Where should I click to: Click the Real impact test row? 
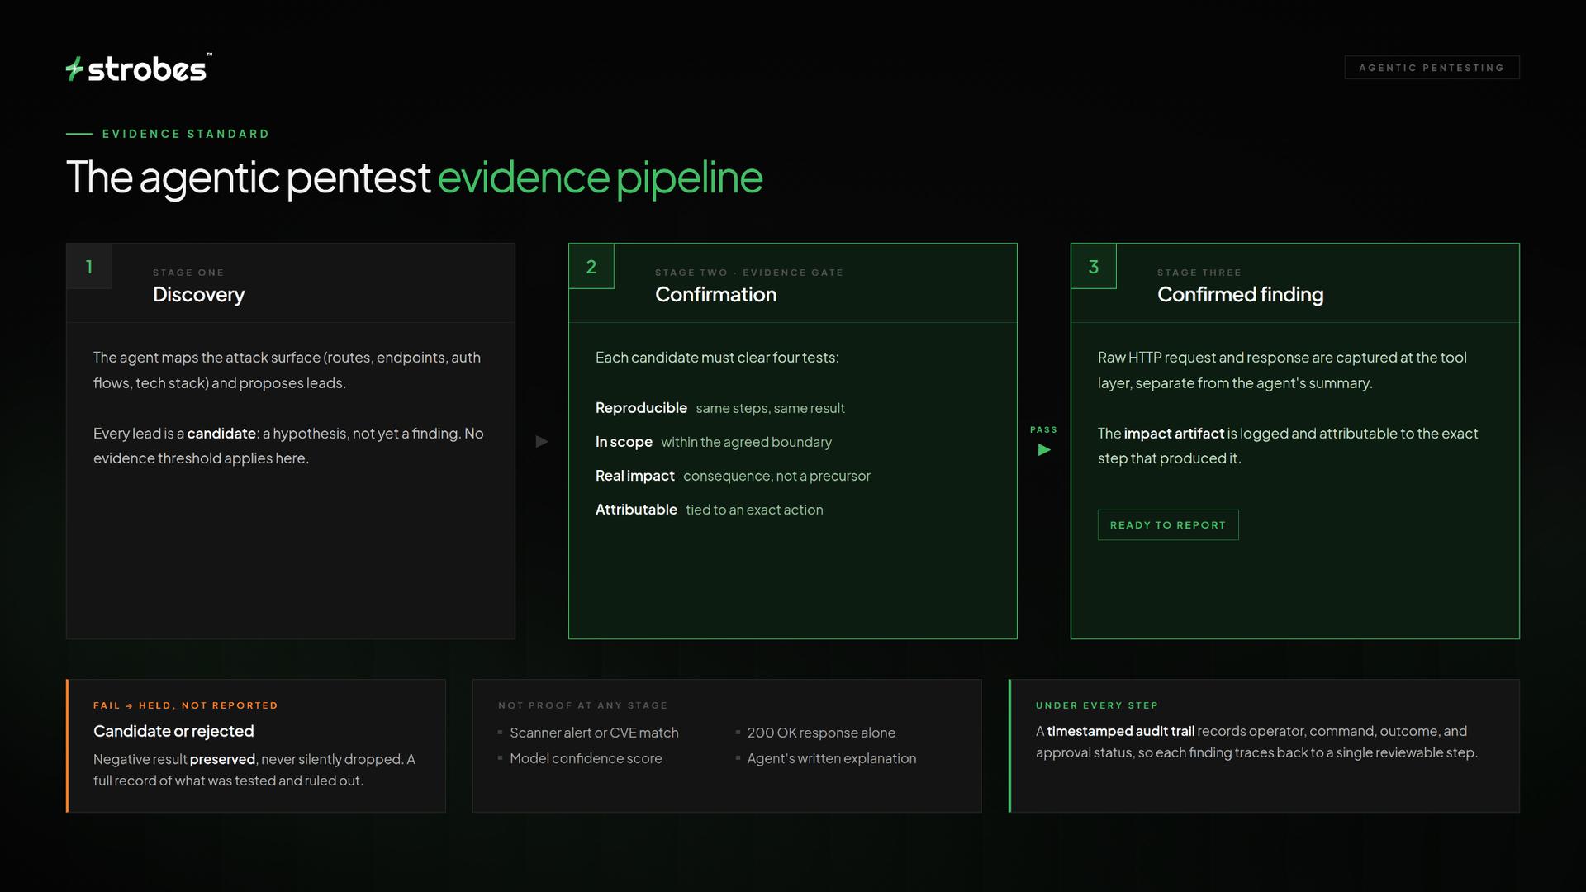pyautogui.click(x=733, y=476)
